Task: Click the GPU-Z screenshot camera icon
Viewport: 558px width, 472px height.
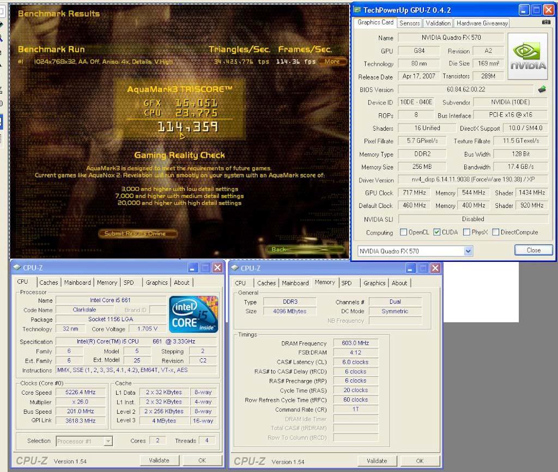Action: [546, 22]
